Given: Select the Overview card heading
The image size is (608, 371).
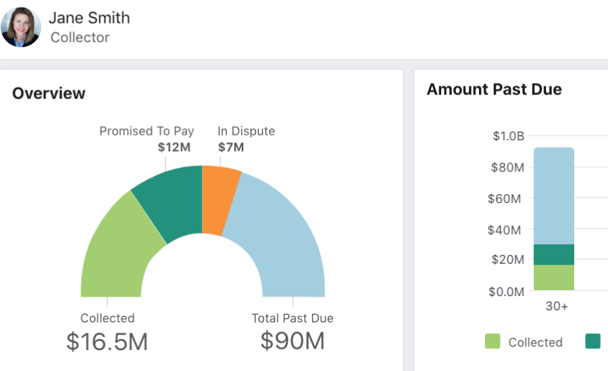Looking at the screenshot, I should tap(49, 93).
